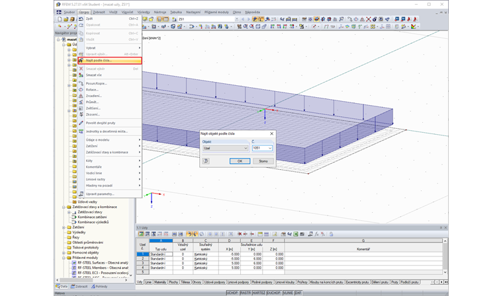Viewport: 503px width, 296px height.
Task: Expand the Pomocné objekty folder
Action: (x=64, y=253)
